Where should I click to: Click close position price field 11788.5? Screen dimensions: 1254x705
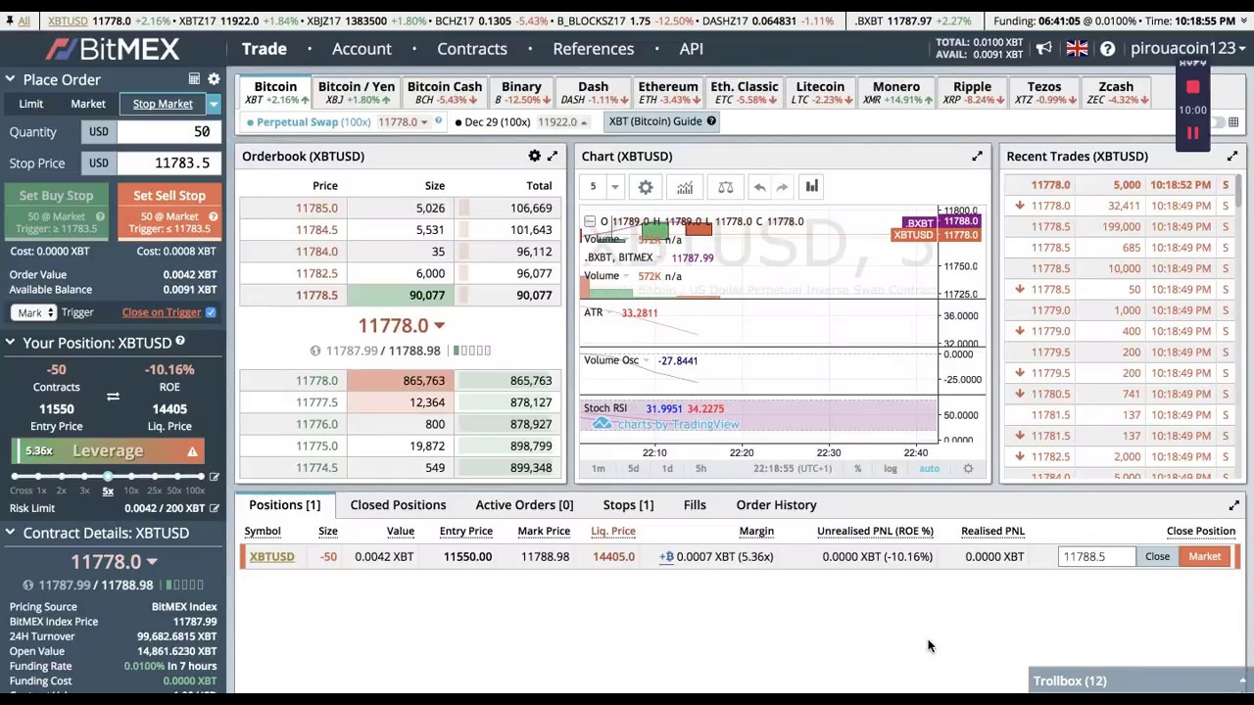point(1097,556)
